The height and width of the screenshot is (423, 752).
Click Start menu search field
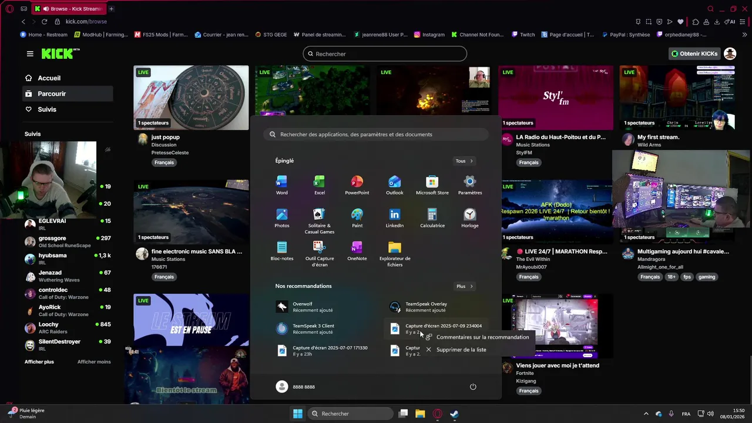point(376,135)
